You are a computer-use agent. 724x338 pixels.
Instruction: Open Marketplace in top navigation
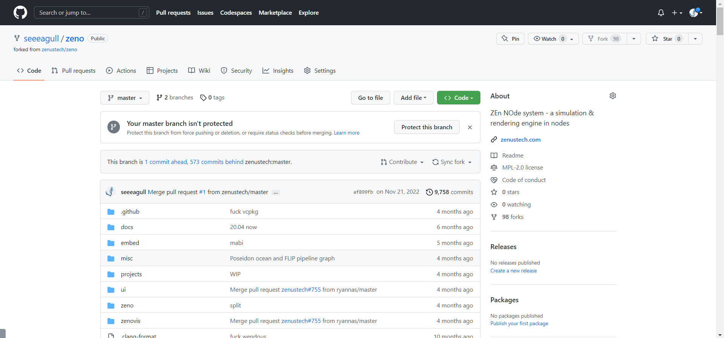tap(275, 12)
